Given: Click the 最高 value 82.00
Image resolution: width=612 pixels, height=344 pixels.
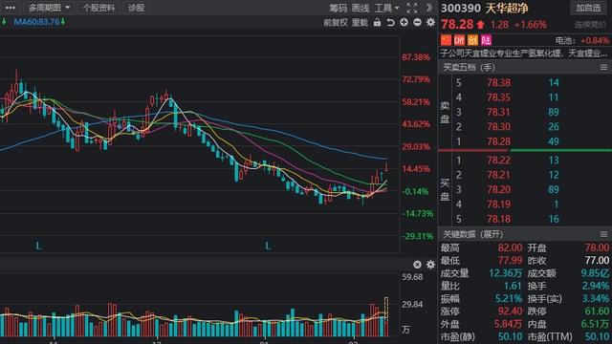Looking at the screenshot, I should pos(510,247).
